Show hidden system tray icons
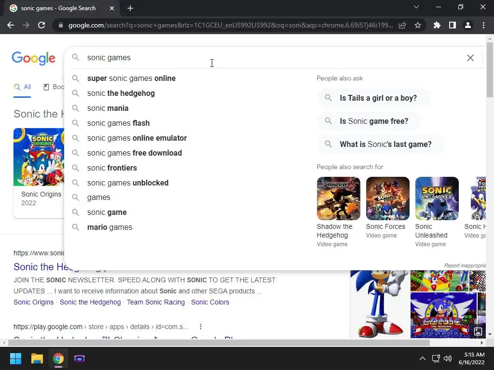 pos(423,358)
